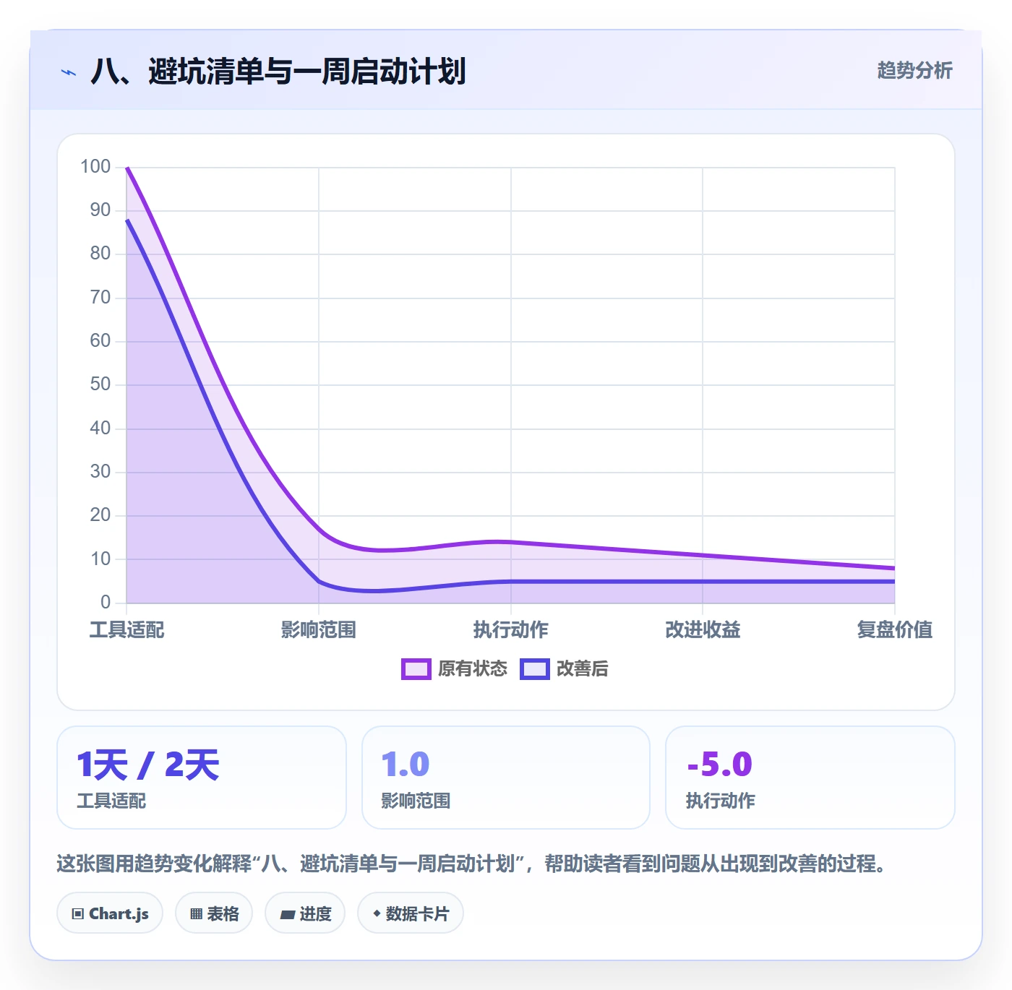The height and width of the screenshot is (990, 1012).
Task: Click the y-axis tick label 100
Action: point(95,166)
